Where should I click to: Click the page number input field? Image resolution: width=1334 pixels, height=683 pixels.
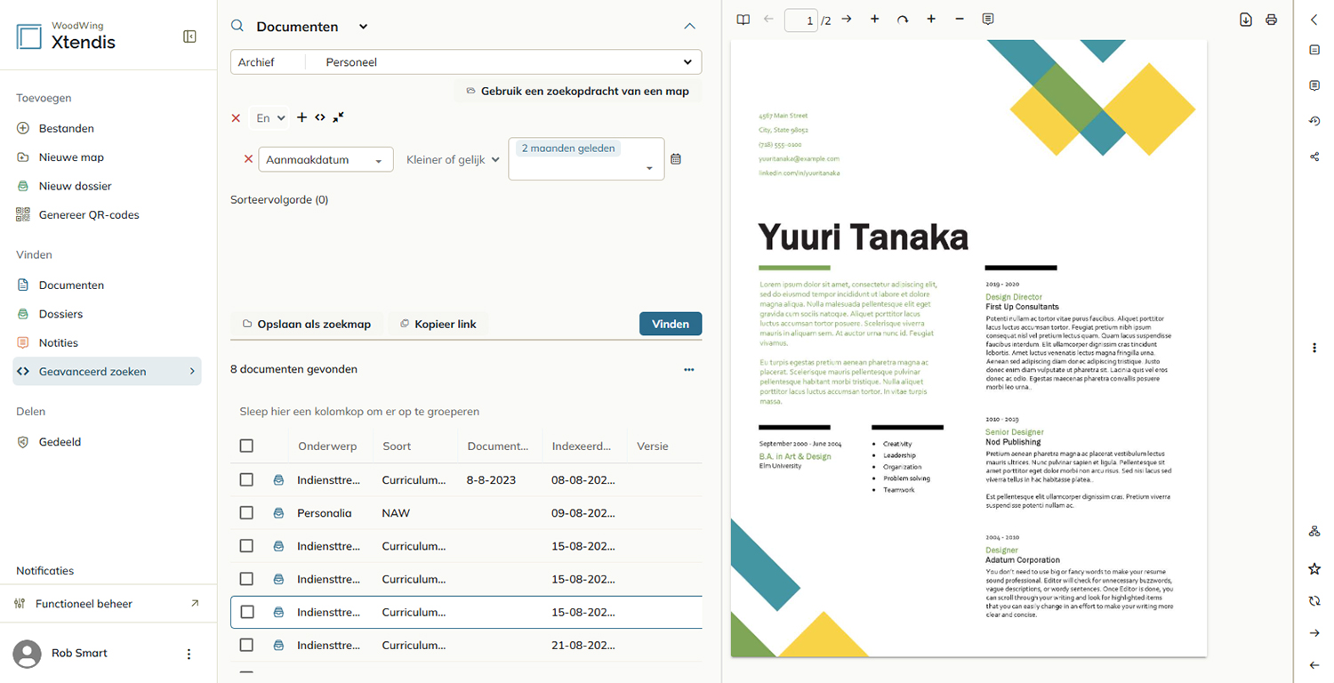point(800,20)
